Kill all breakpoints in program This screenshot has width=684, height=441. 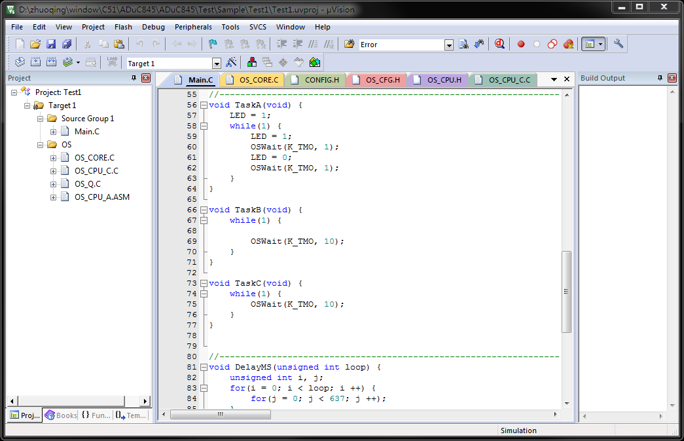click(x=568, y=45)
